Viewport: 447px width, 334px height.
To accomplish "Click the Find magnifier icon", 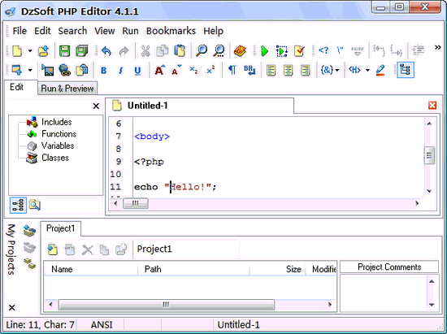I will 202,51.
